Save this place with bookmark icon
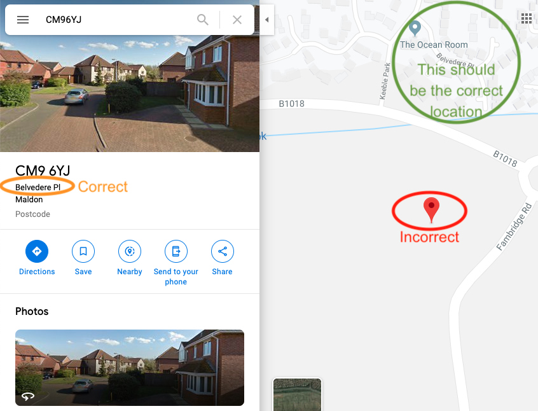The image size is (538, 411). pyautogui.click(x=83, y=251)
